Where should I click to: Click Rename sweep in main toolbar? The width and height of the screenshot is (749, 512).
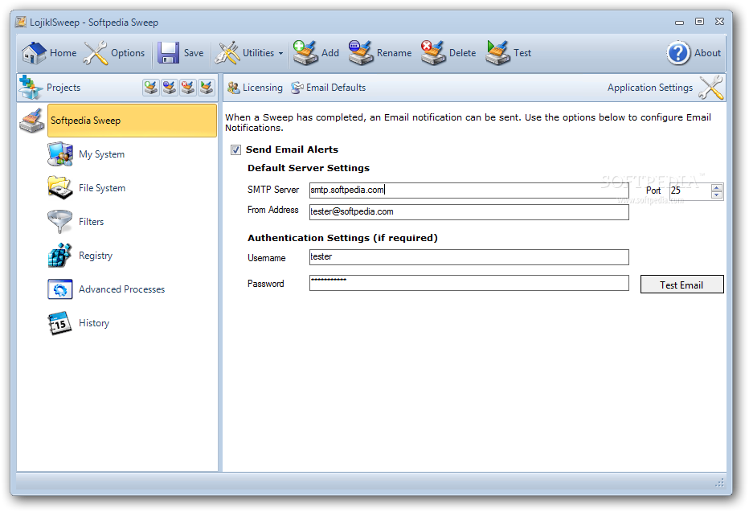[x=380, y=53]
